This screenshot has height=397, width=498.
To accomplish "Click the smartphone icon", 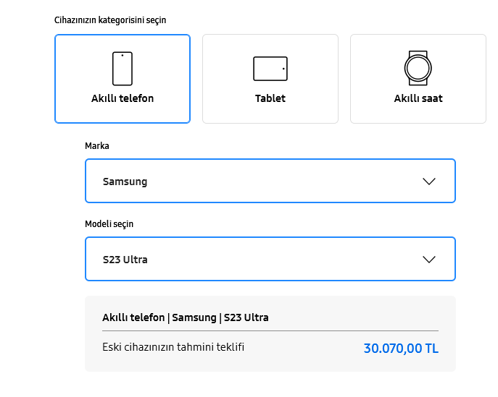I will click(x=123, y=69).
